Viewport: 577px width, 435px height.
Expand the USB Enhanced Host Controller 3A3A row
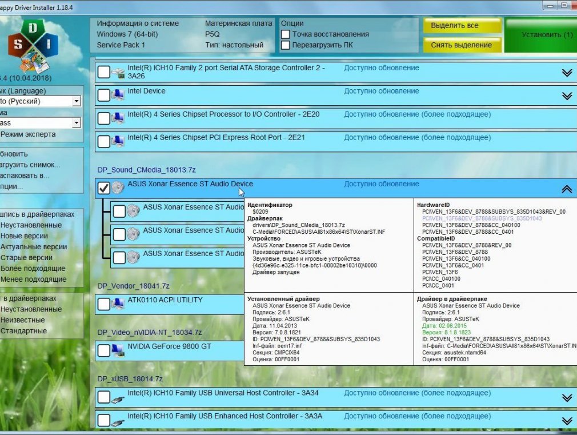(x=567, y=421)
